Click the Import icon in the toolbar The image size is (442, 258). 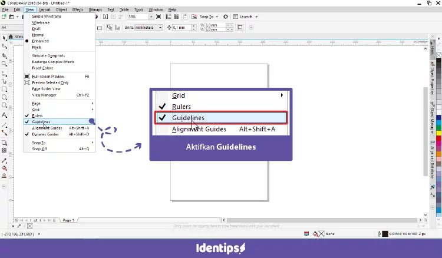(105, 17)
